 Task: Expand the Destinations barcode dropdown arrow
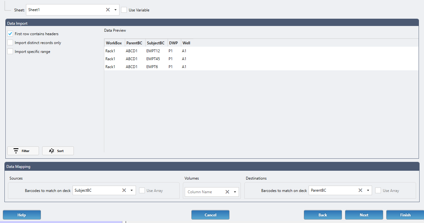368,190
